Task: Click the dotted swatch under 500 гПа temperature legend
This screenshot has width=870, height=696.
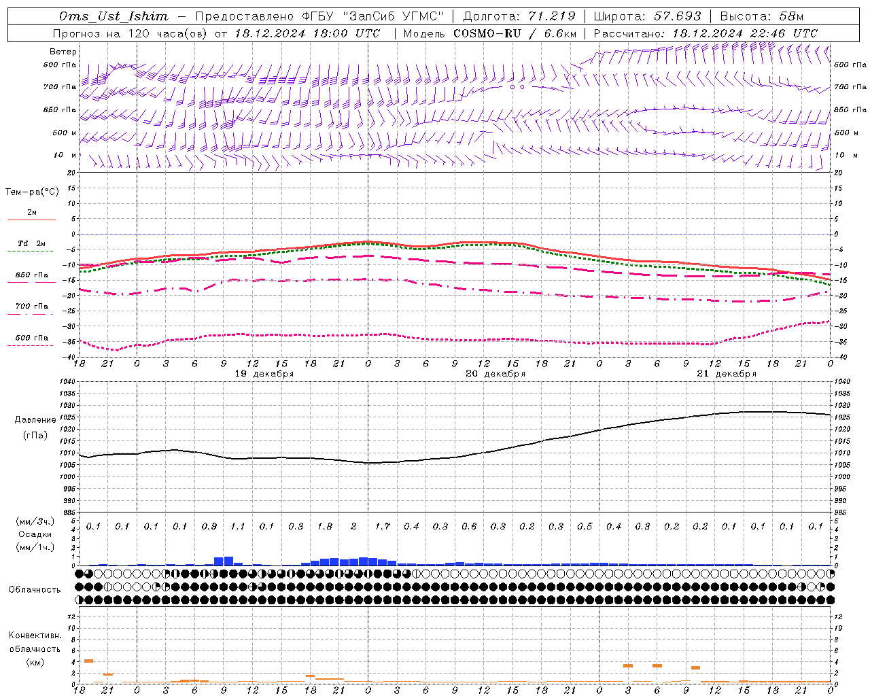Action: coord(31,345)
